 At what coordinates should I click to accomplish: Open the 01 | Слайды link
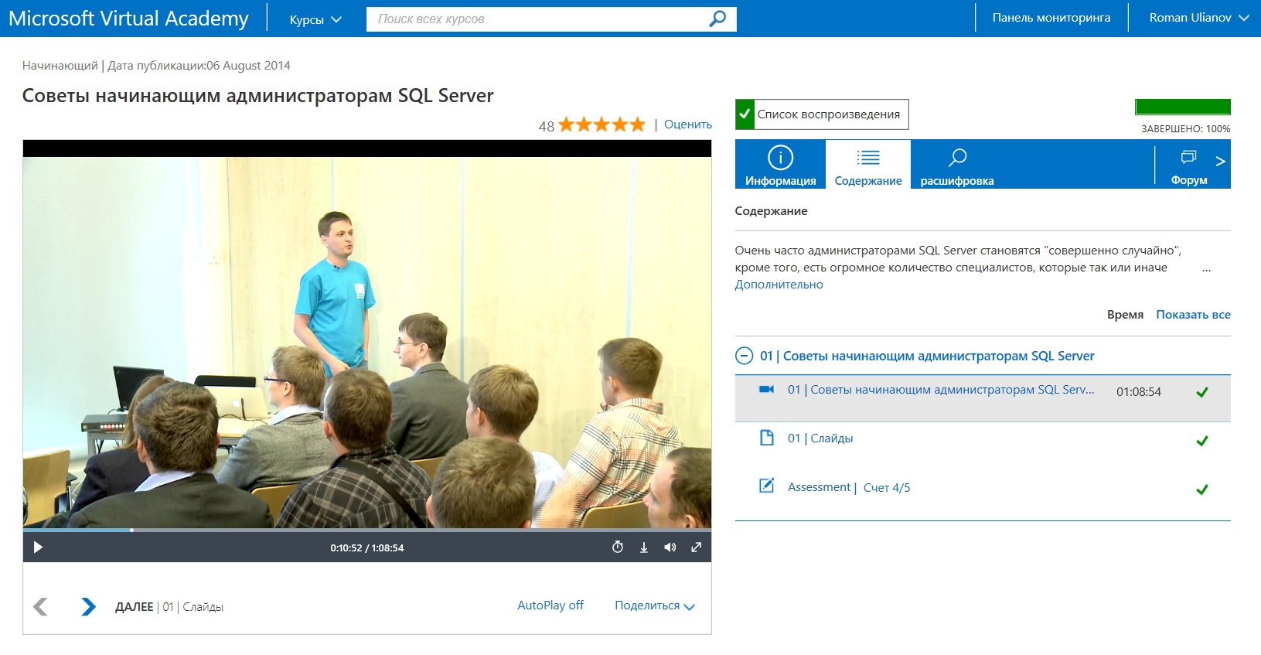820,438
